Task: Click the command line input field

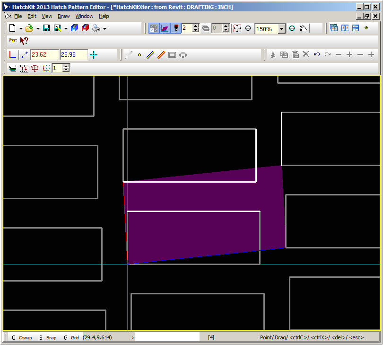Action: 167,337
